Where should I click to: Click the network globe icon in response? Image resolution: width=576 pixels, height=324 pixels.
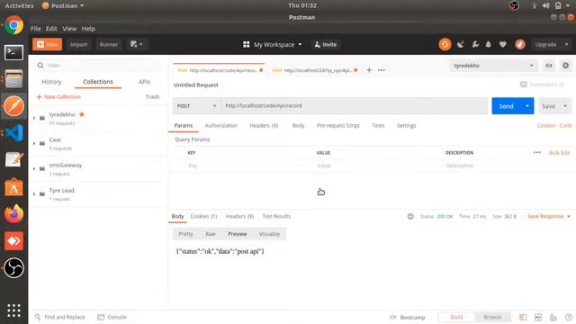(x=410, y=216)
